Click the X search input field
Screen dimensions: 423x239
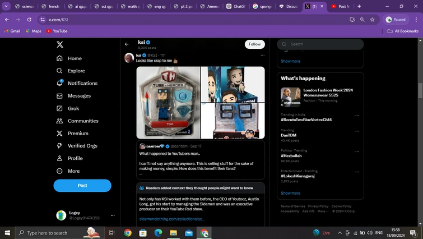[324, 44]
